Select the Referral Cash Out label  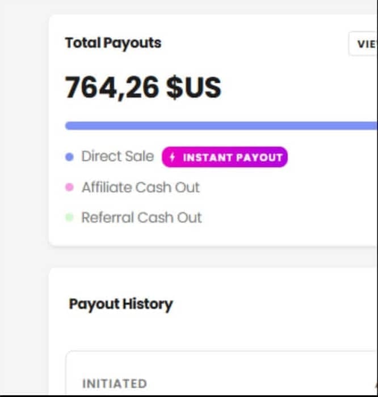pos(141,218)
